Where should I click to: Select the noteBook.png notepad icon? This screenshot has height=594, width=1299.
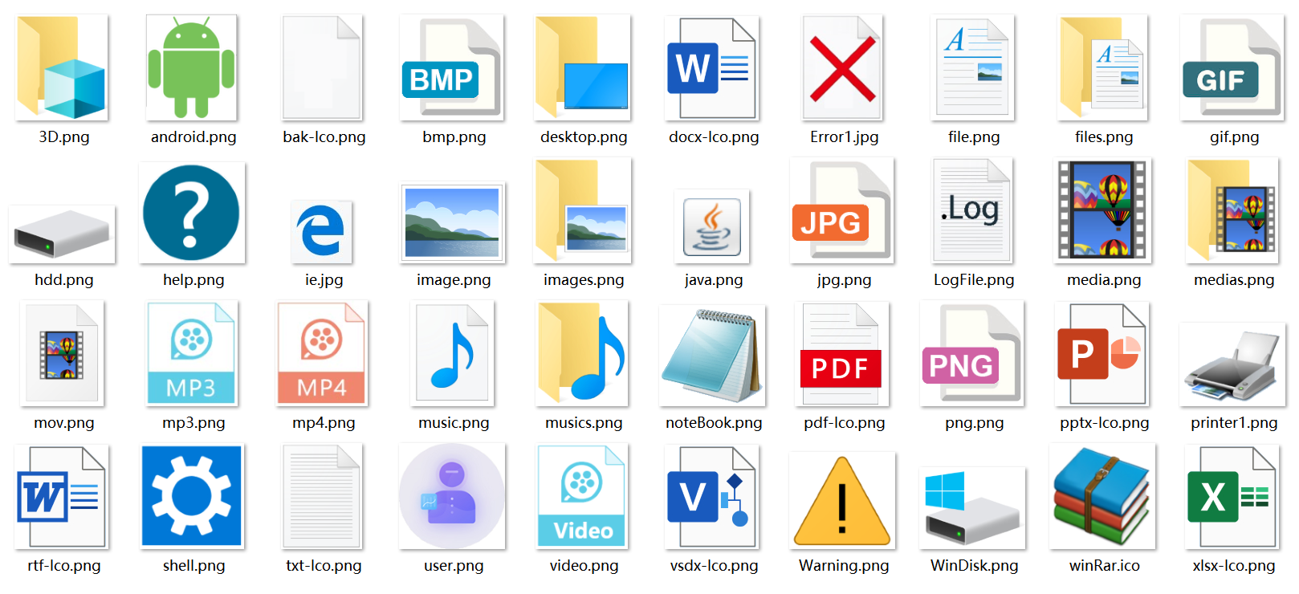coord(712,356)
